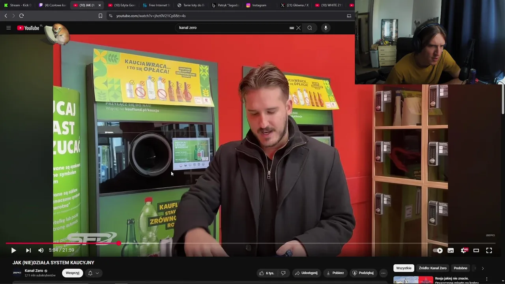This screenshot has height=284, width=505.
Task: Click 'Udostępnij' share button
Action: 306,273
